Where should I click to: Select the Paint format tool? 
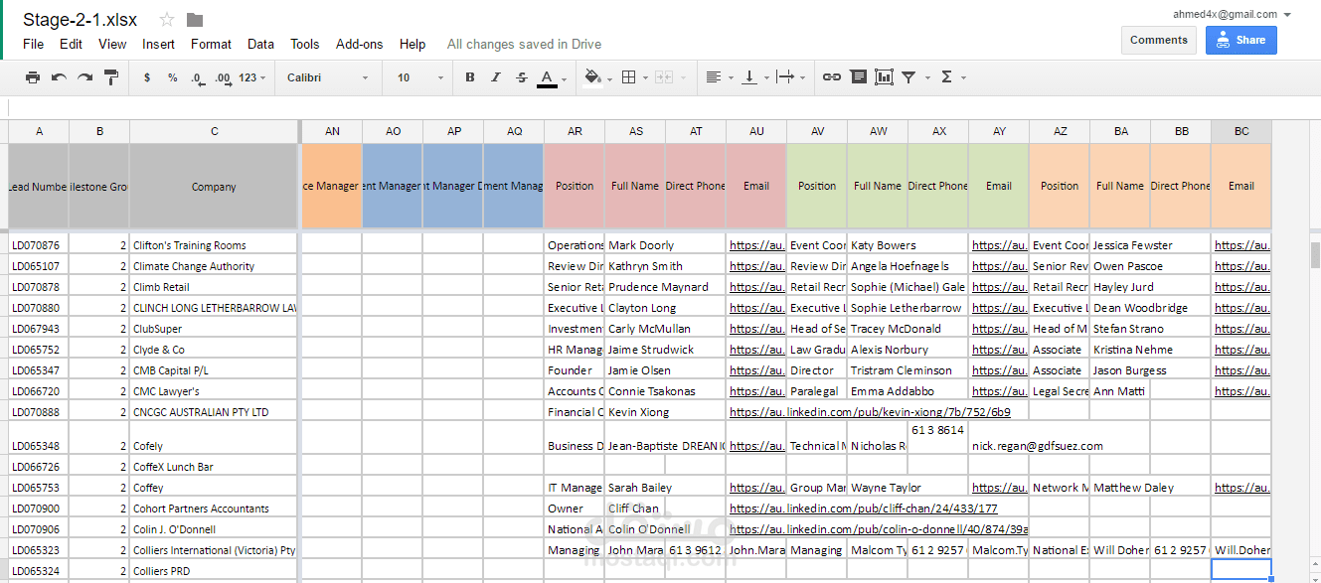pos(111,77)
